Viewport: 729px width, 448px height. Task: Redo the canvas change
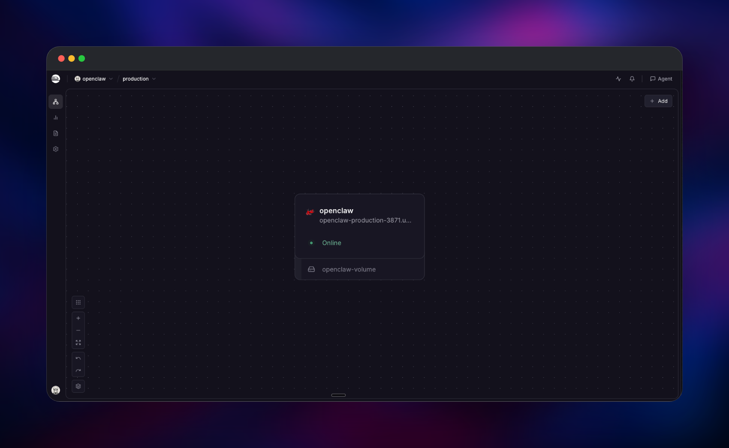(78, 371)
